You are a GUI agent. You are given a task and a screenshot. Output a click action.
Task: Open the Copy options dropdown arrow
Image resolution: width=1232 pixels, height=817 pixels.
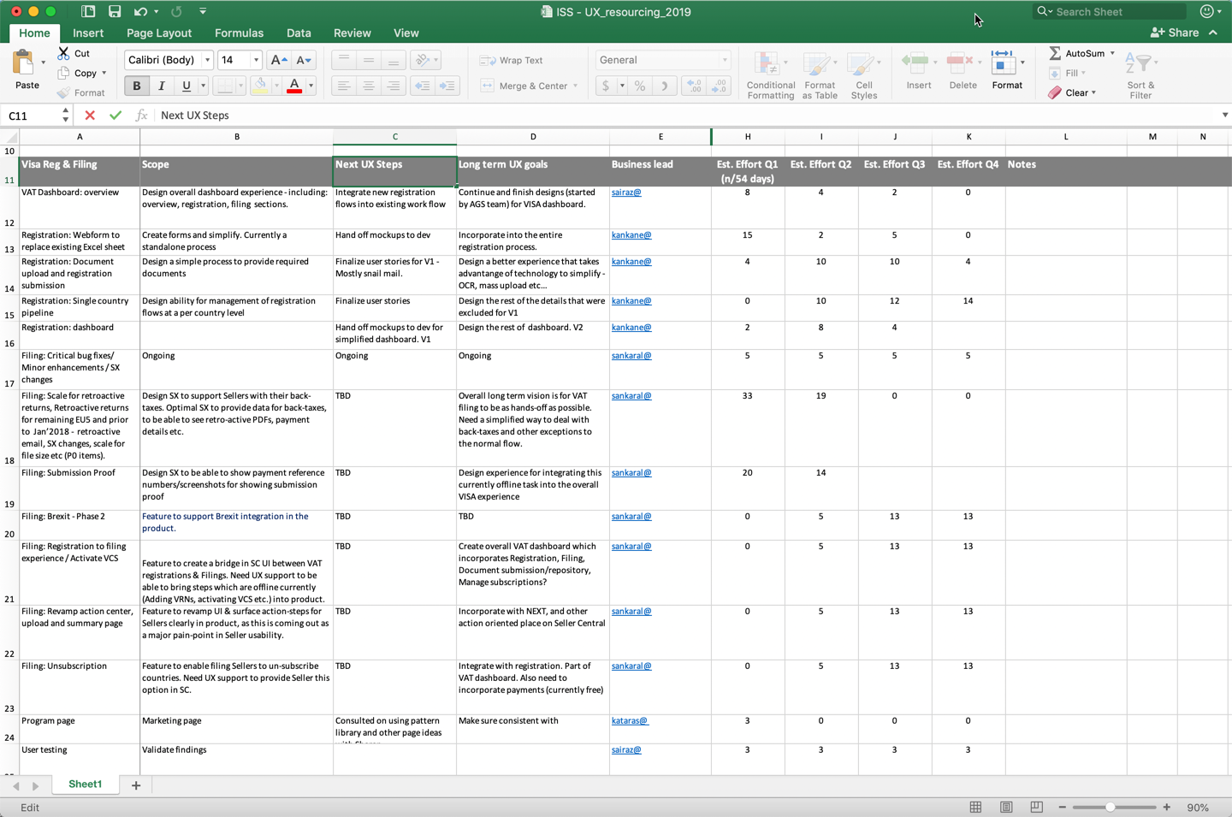104,73
